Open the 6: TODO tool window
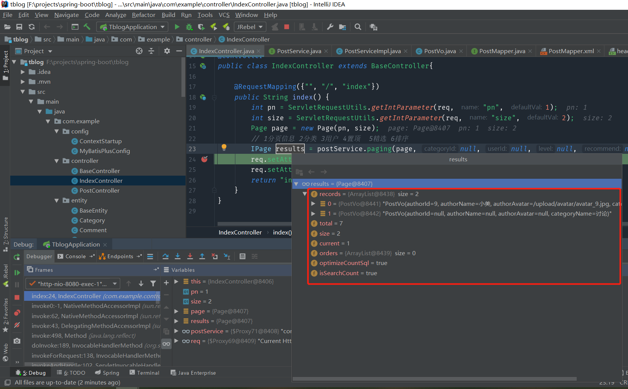The image size is (628, 389). point(71,373)
